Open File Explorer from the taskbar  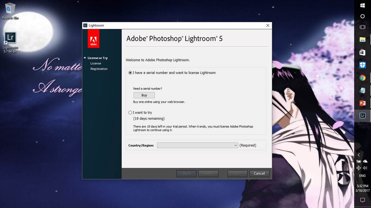click(362, 40)
